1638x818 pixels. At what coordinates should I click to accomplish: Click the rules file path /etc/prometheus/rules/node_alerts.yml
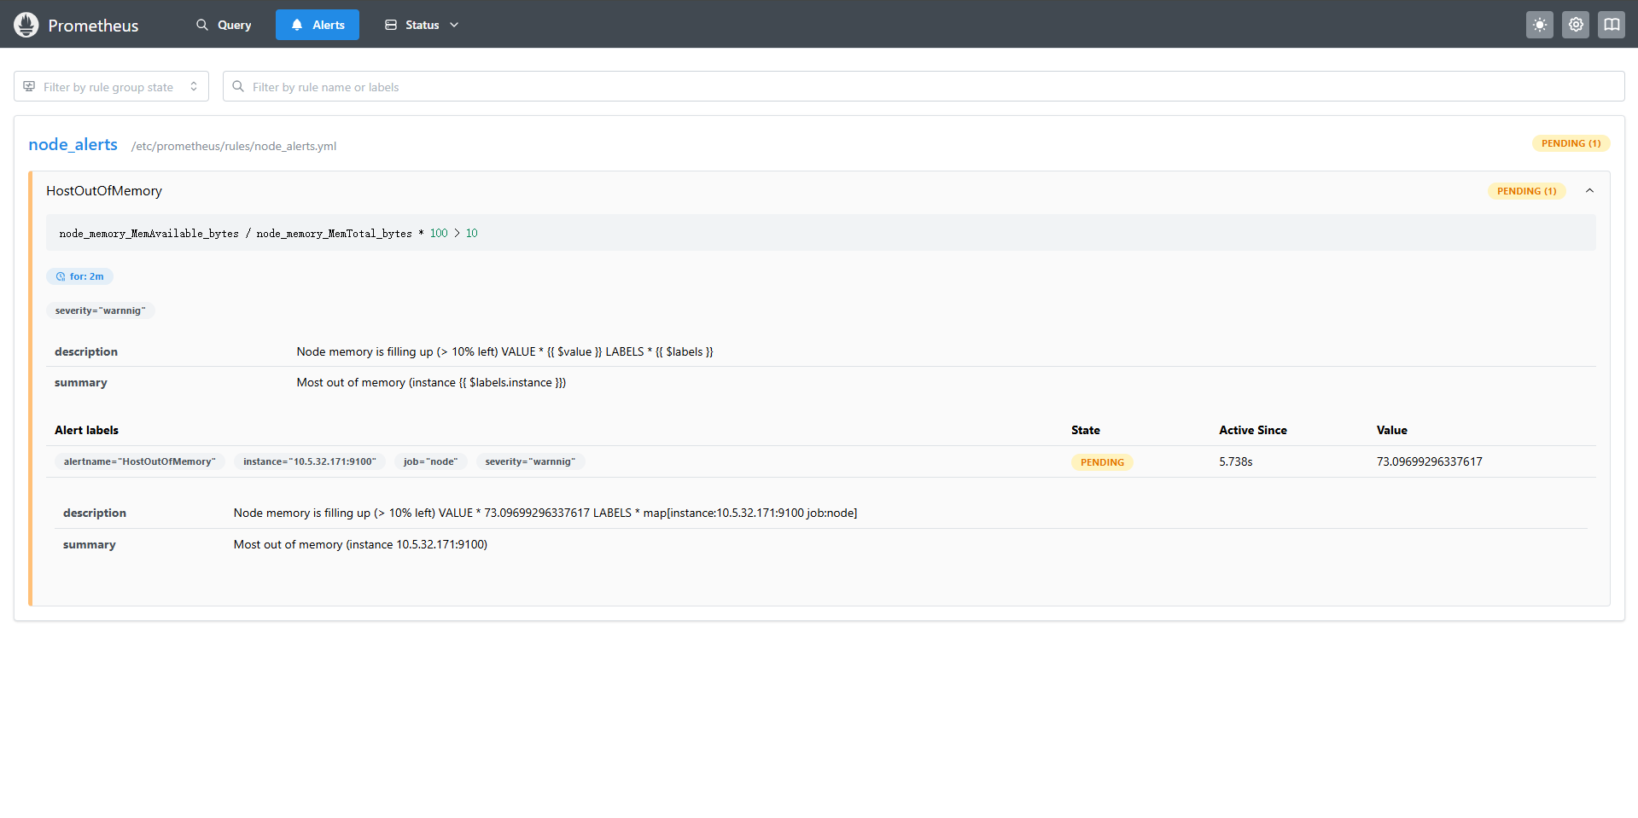(x=234, y=146)
